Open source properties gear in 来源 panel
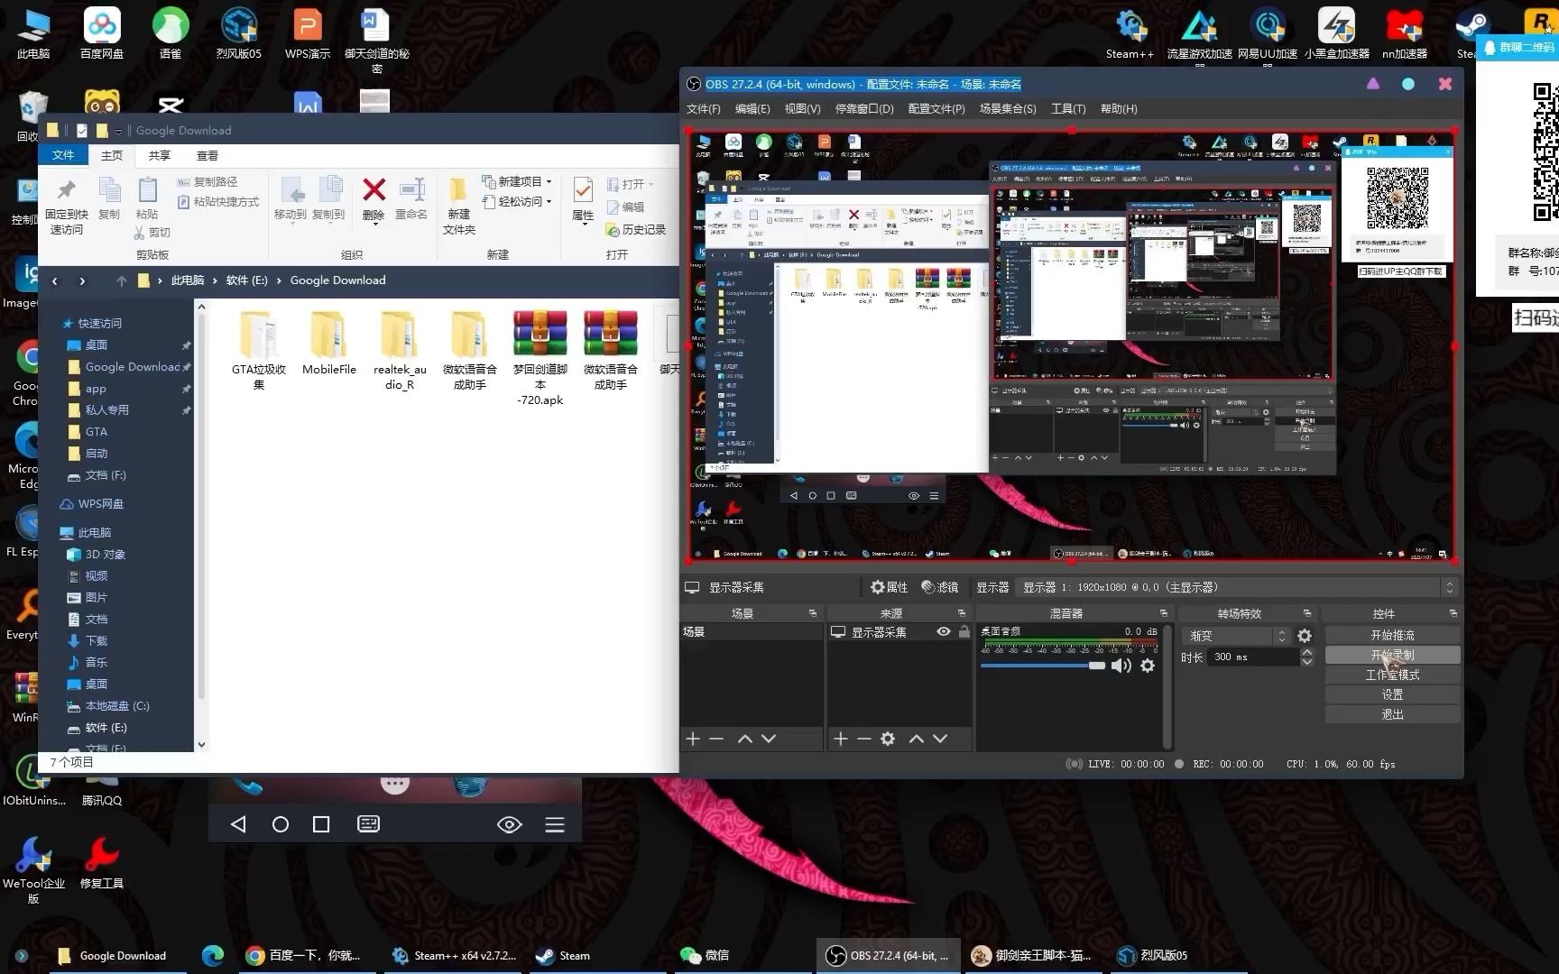 pyautogui.click(x=888, y=739)
